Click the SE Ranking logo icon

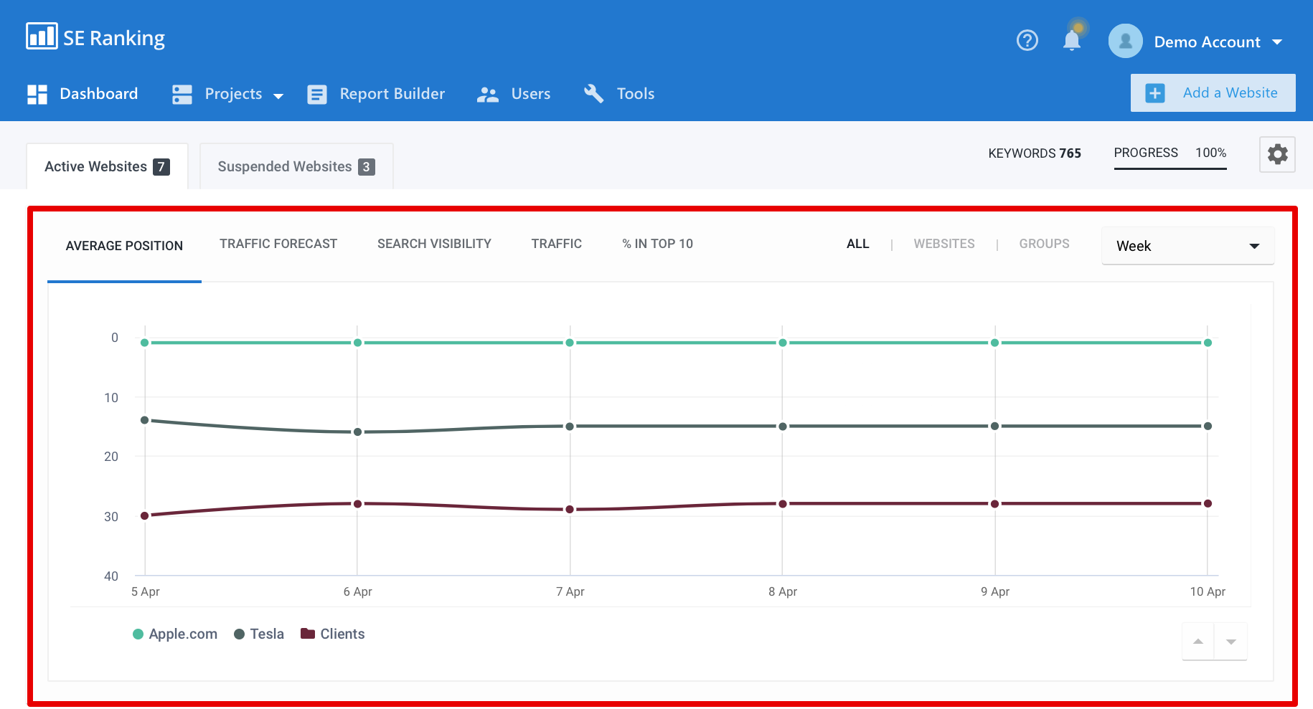click(x=42, y=36)
